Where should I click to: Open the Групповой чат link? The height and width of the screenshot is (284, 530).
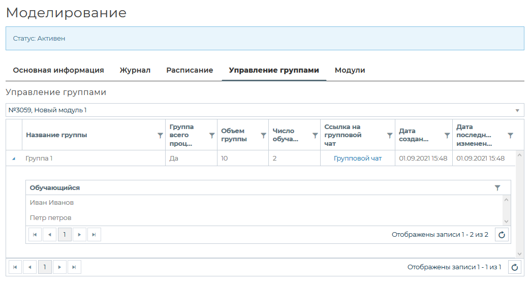pos(357,159)
